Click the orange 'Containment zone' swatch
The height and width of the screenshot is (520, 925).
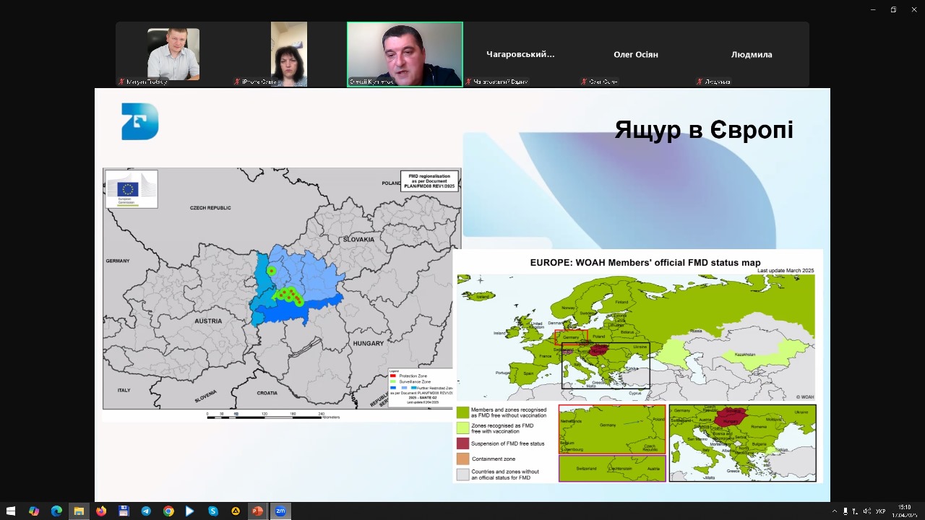[x=463, y=459]
